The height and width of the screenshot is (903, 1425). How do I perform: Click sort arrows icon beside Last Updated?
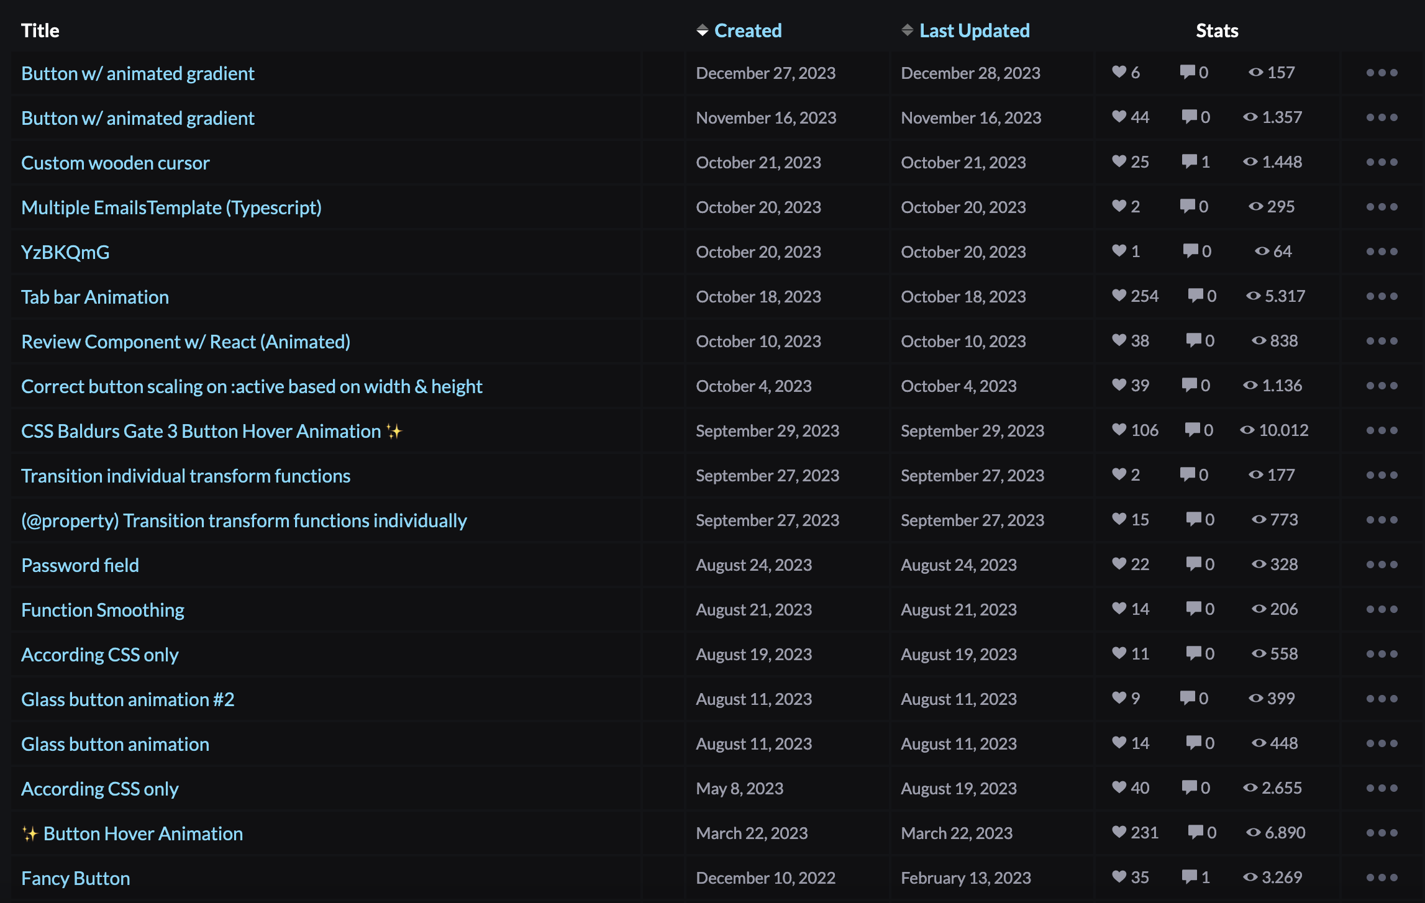[x=907, y=30]
